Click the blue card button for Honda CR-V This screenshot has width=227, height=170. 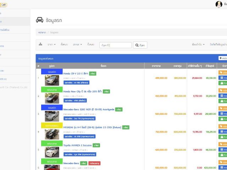coord(223,78)
